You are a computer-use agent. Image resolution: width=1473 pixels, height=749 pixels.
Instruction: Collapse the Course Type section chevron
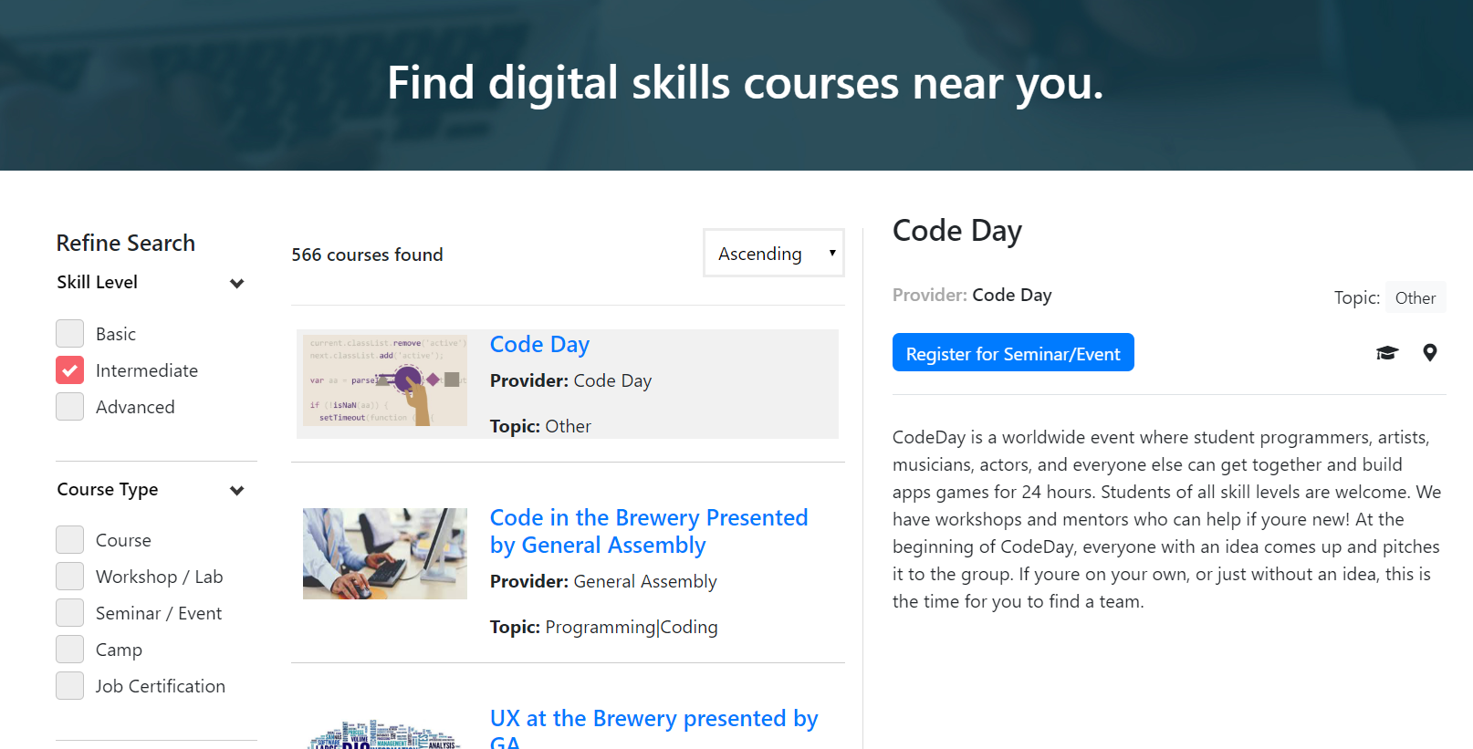[237, 491]
